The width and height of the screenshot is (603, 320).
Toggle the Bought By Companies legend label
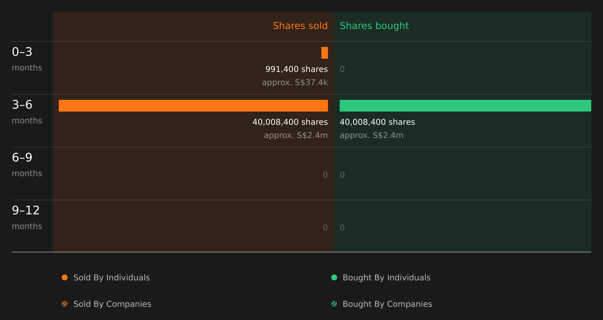[x=387, y=304]
